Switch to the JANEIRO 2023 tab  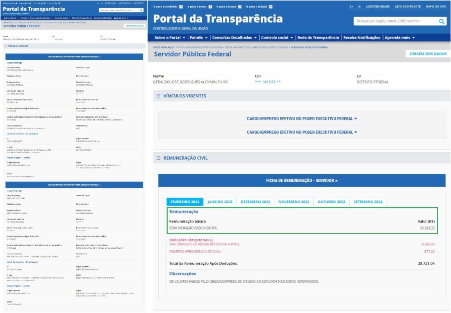tap(220, 202)
